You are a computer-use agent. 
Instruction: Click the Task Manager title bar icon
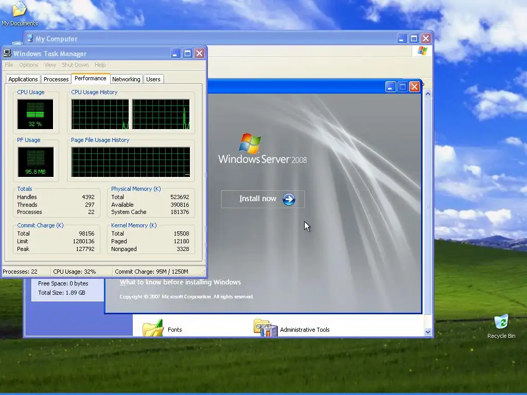pyautogui.click(x=7, y=53)
